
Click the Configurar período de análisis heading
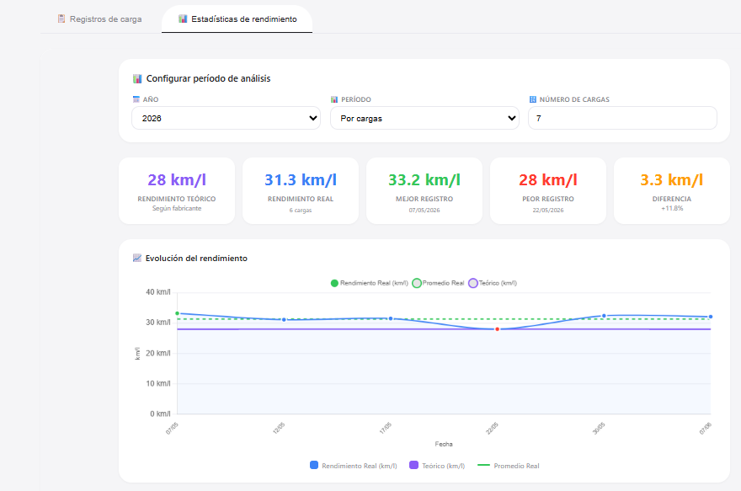point(209,78)
